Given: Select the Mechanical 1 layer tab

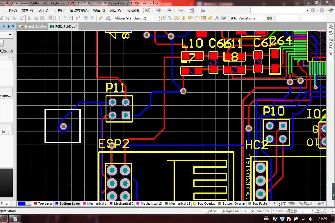Looking at the screenshot, I should 95,204.
